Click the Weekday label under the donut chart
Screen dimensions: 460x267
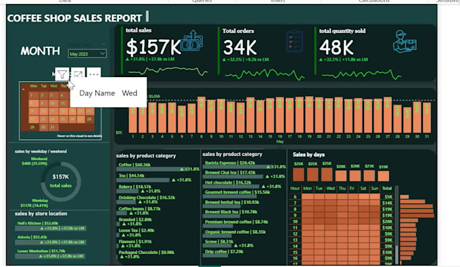tap(34, 203)
